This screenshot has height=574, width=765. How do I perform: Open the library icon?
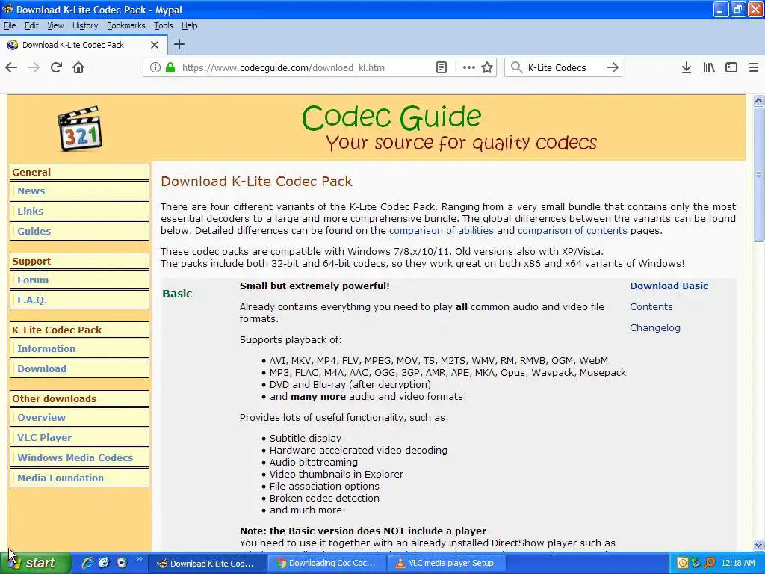709,67
